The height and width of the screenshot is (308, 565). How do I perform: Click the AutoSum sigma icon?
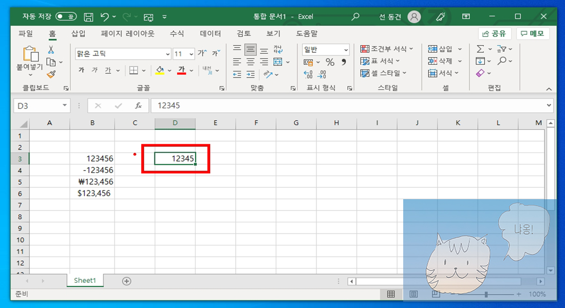click(x=480, y=49)
